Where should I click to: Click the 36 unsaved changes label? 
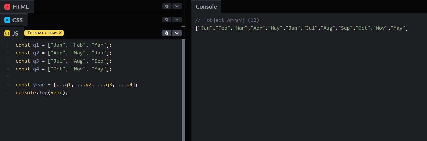tap(42, 33)
